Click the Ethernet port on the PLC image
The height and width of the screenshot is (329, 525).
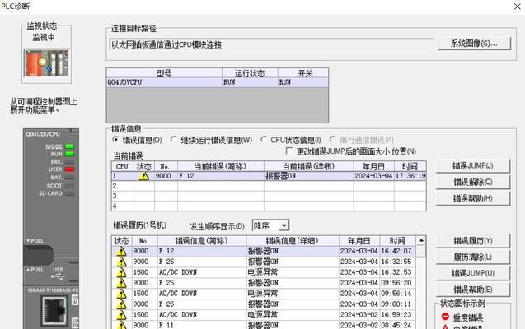[54, 311]
